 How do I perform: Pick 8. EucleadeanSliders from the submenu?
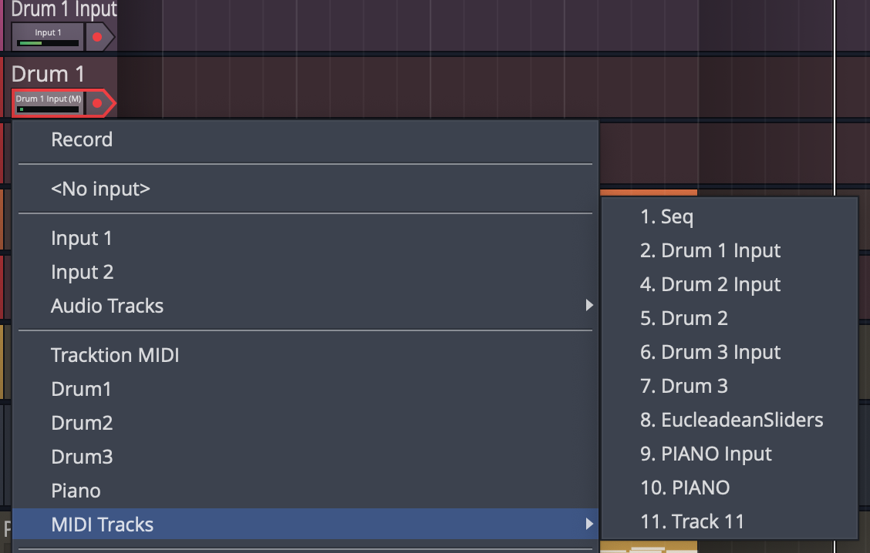coord(731,420)
